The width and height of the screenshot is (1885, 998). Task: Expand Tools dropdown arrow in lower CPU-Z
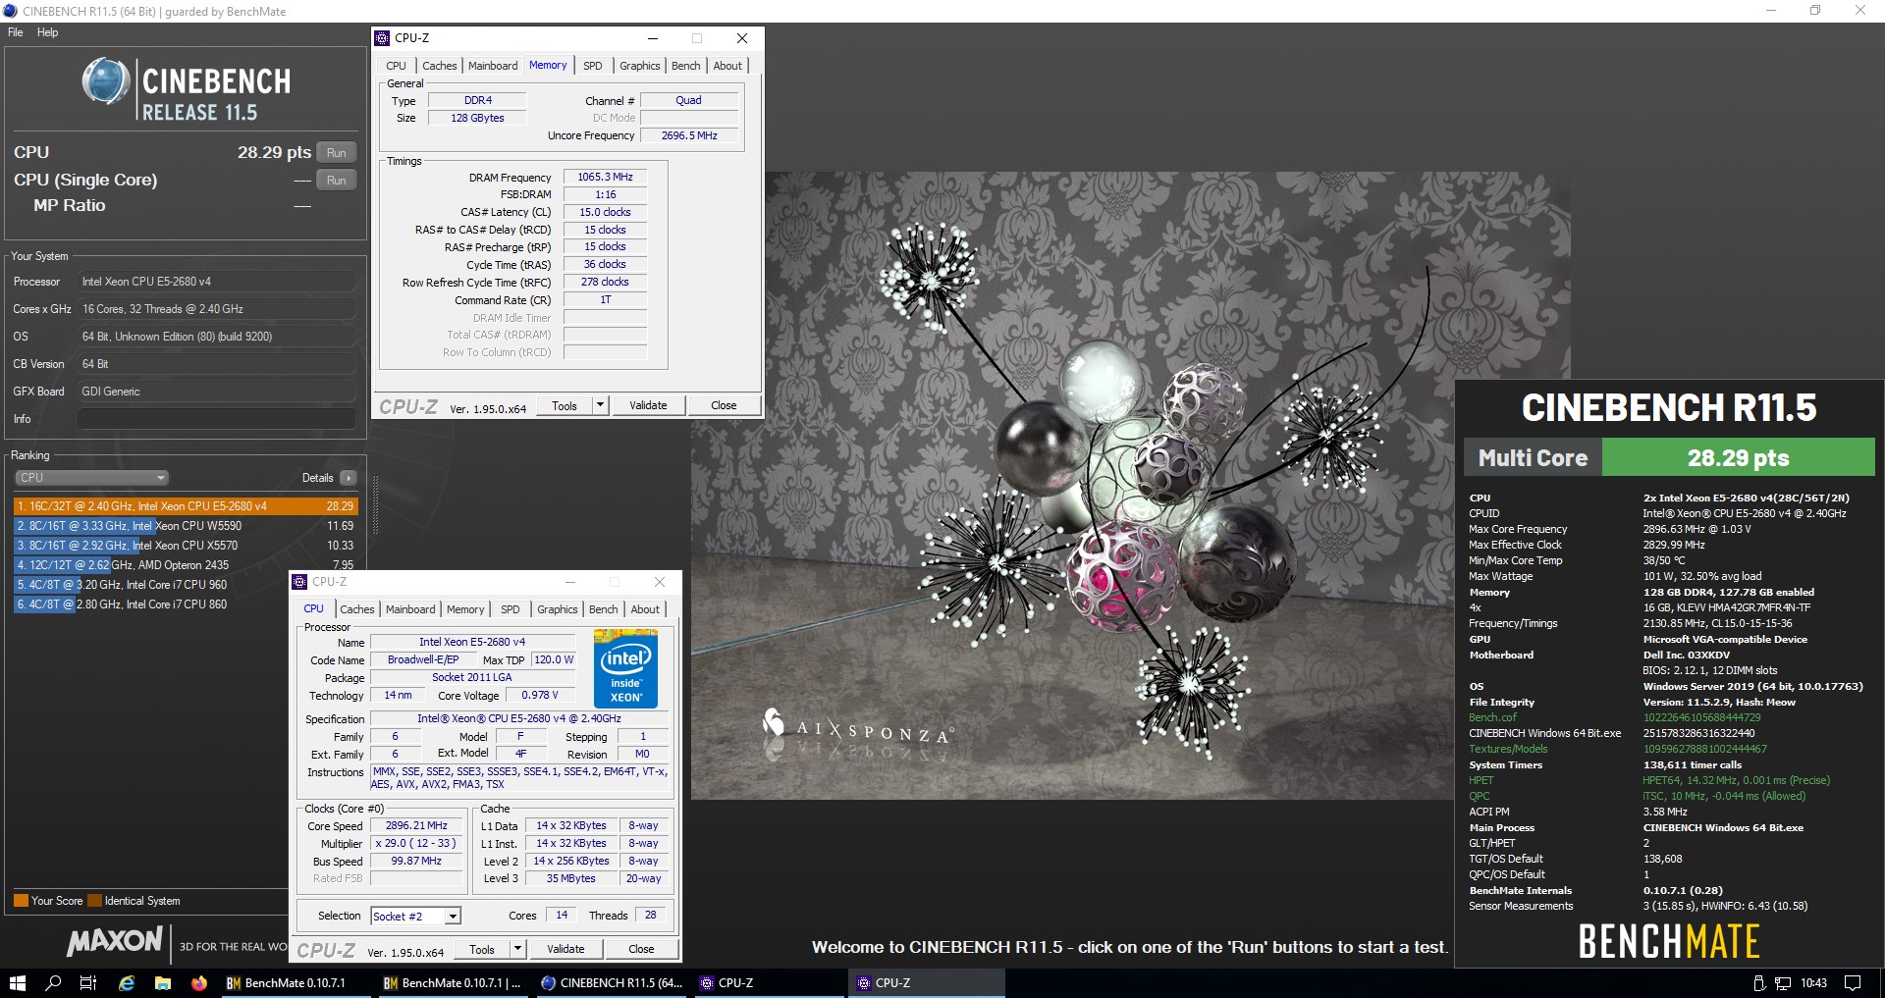(x=518, y=949)
